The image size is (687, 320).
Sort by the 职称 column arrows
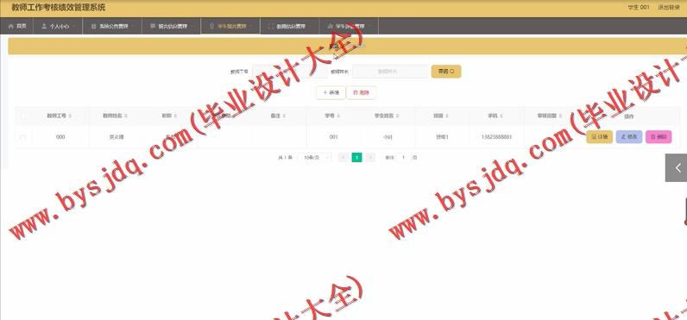click(175, 116)
